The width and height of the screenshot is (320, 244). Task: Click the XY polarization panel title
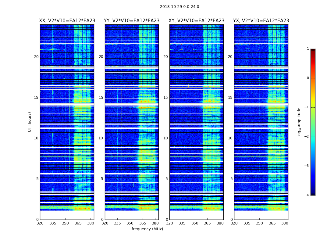click(x=196, y=21)
